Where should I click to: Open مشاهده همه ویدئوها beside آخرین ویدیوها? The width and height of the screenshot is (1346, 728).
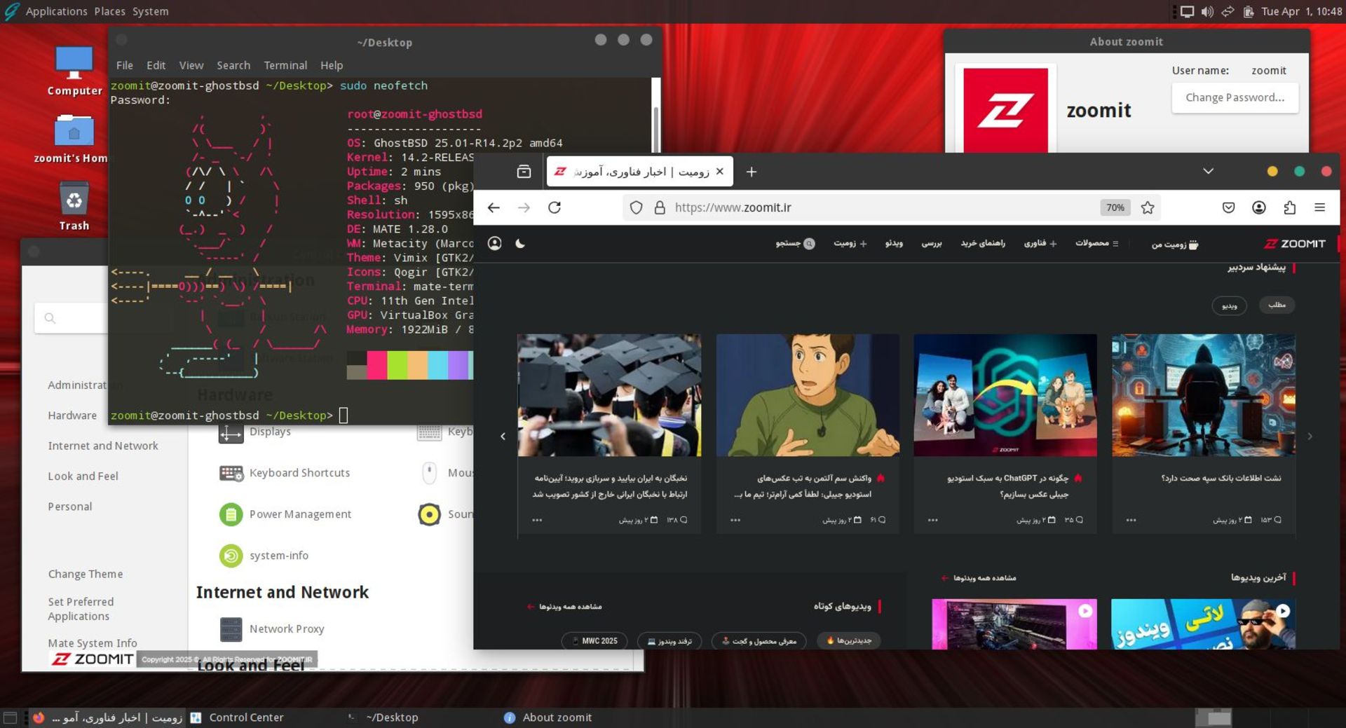tap(979, 578)
